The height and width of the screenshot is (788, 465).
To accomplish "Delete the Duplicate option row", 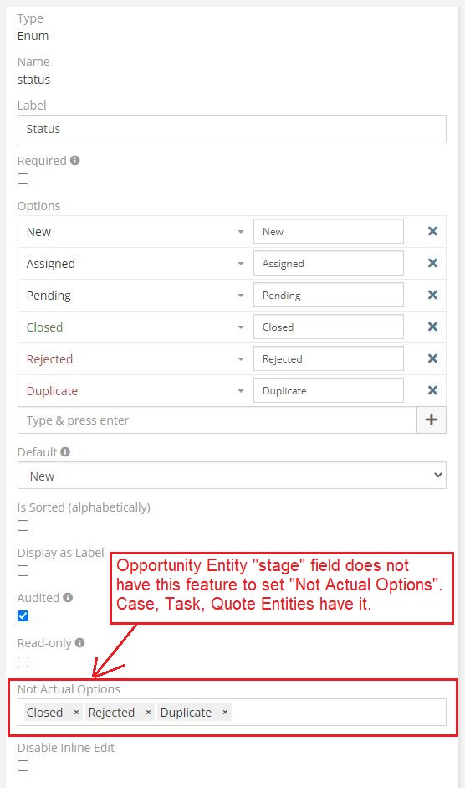I will click(x=432, y=390).
